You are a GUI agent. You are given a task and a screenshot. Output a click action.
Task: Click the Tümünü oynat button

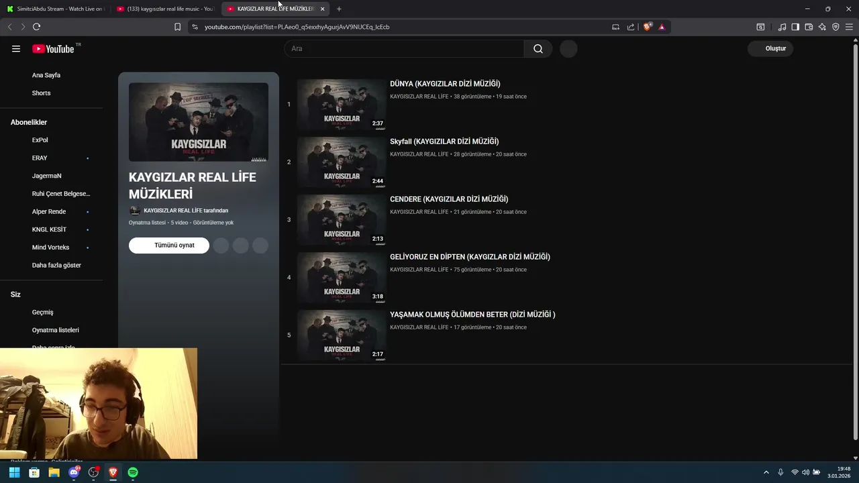click(169, 245)
